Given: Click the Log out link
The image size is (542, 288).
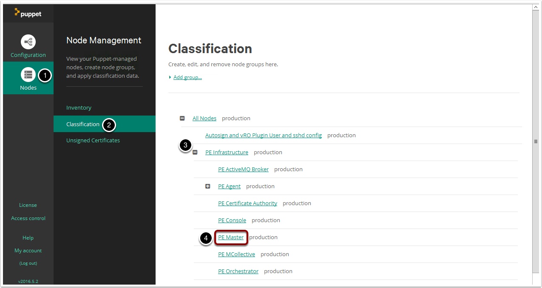Looking at the screenshot, I should [28, 263].
